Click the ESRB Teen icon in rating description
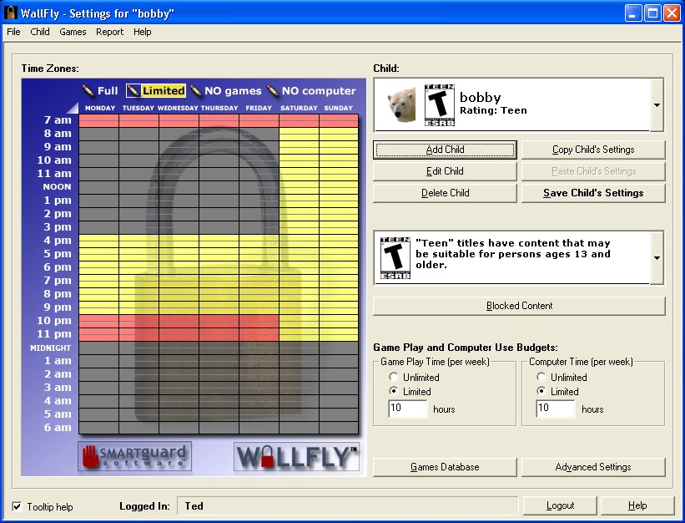The height and width of the screenshot is (523, 685). click(x=395, y=258)
